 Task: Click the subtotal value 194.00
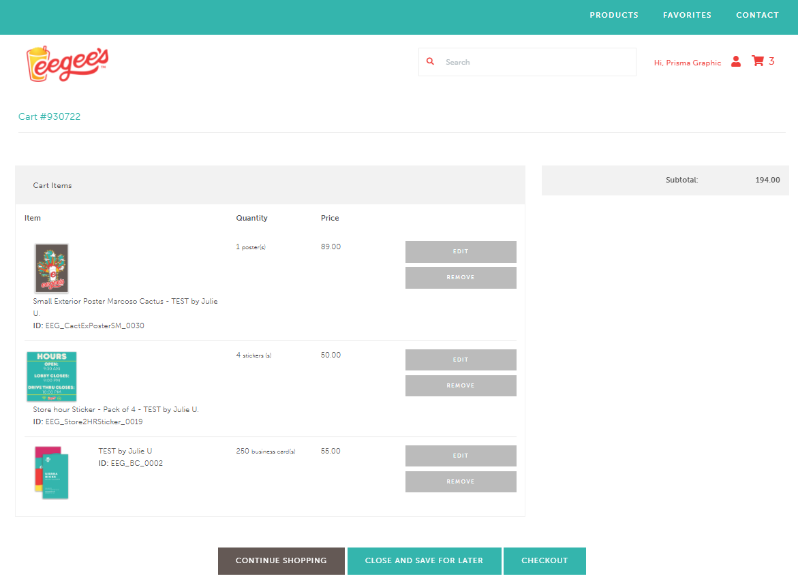767,180
